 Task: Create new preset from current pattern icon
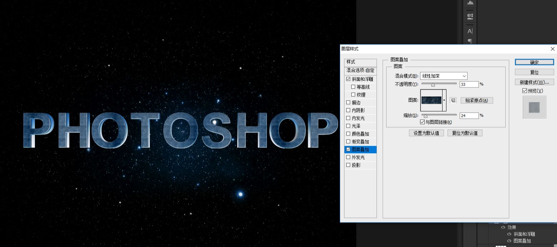click(x=453, y=101)
